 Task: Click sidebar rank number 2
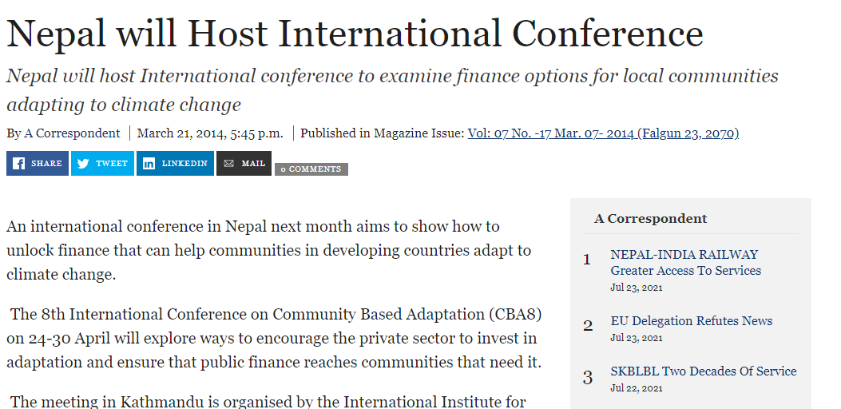pyautogui.click(x=588, y=326)
